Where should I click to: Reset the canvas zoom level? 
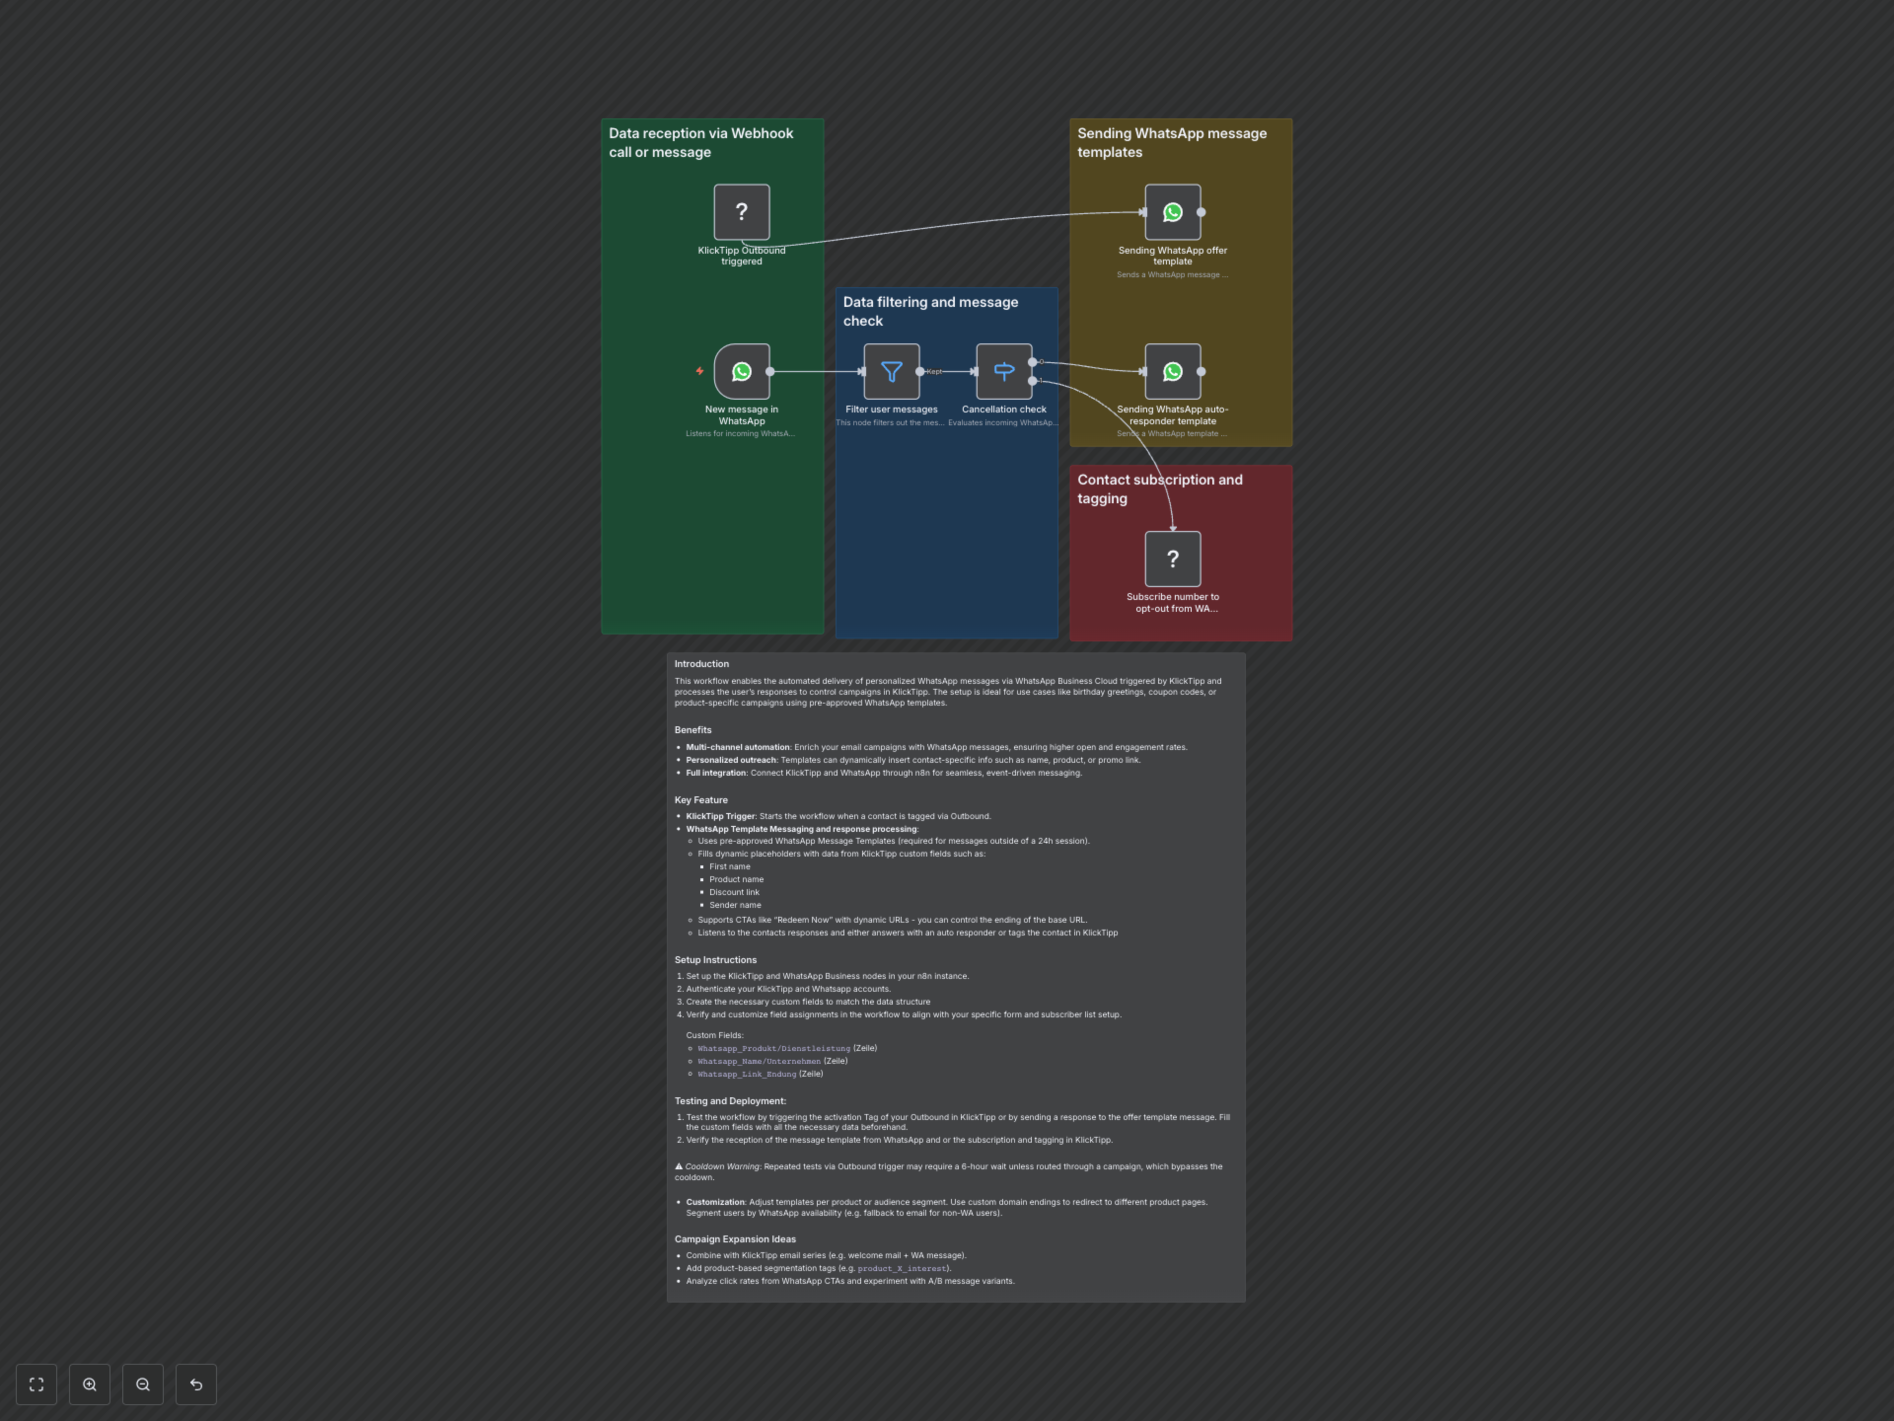click(x=196, y=1384)
